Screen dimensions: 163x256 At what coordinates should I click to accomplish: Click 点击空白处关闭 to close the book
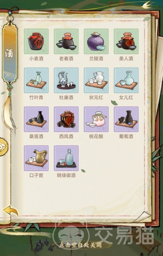point(80,245)
